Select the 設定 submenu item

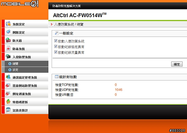point(25,70)
